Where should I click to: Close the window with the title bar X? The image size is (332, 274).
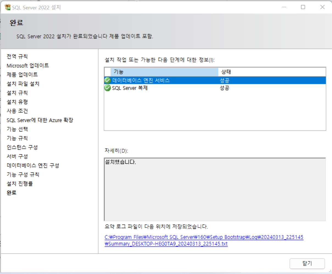pyautogui.click(x=322, y=7)
